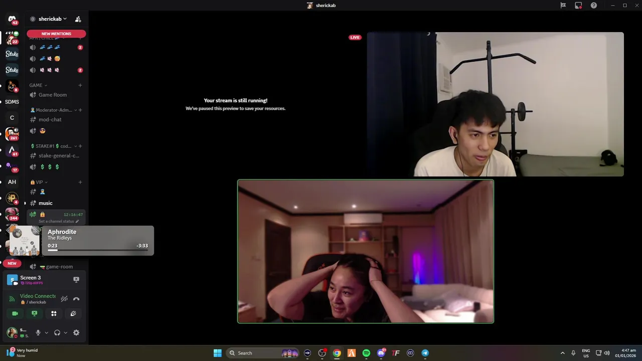Open the Very humid weather widget
This screenshot has width=642, height=361.
(23, 353)
